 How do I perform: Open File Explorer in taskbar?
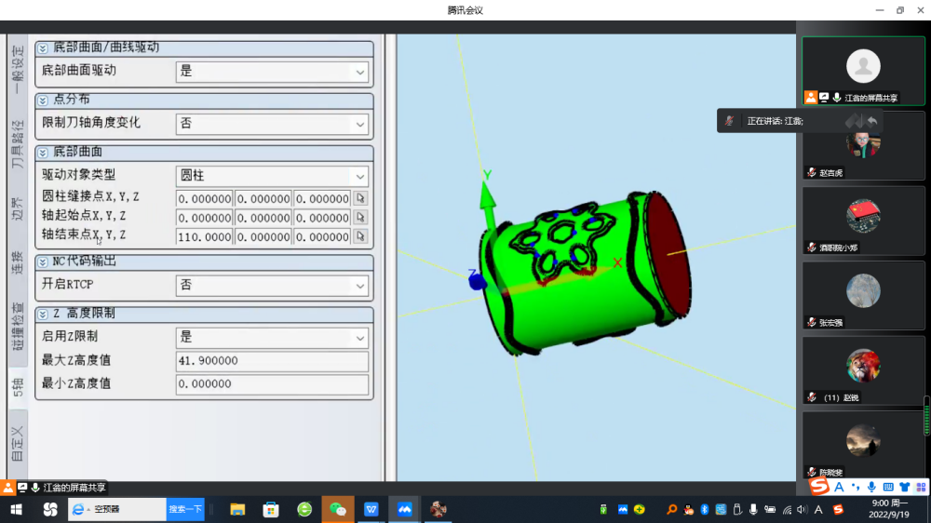point(237,509)
